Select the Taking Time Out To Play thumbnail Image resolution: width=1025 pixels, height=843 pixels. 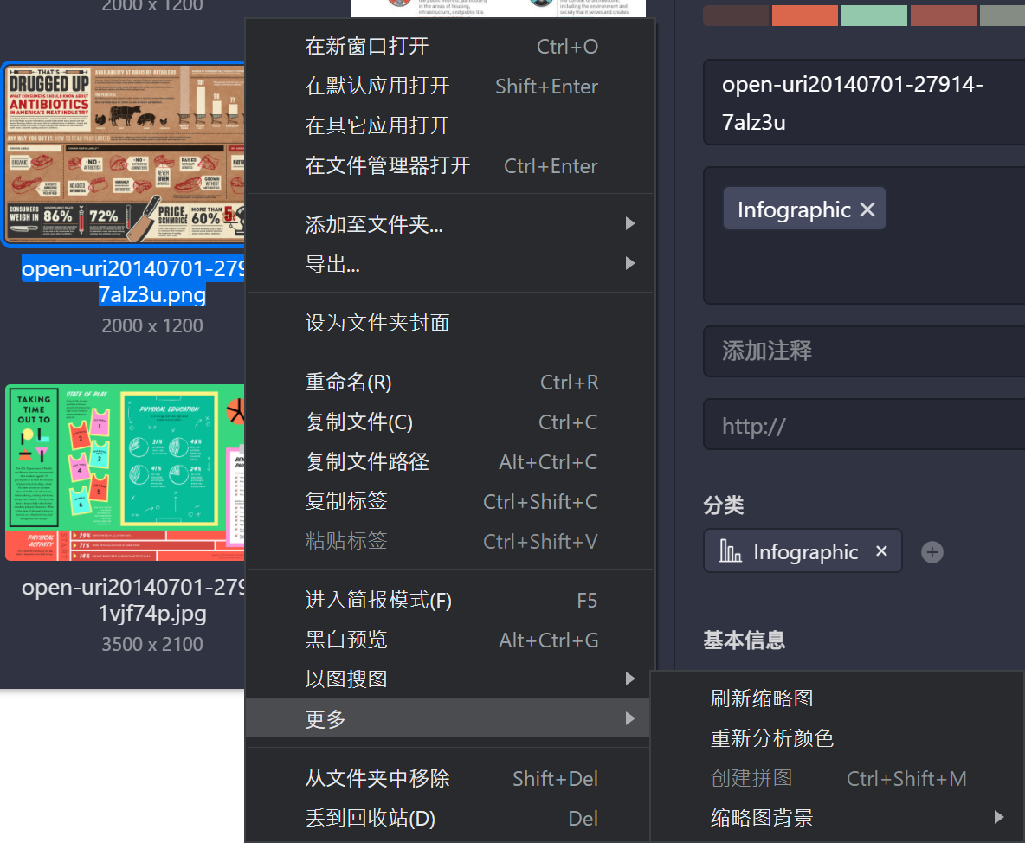[124, 473]
